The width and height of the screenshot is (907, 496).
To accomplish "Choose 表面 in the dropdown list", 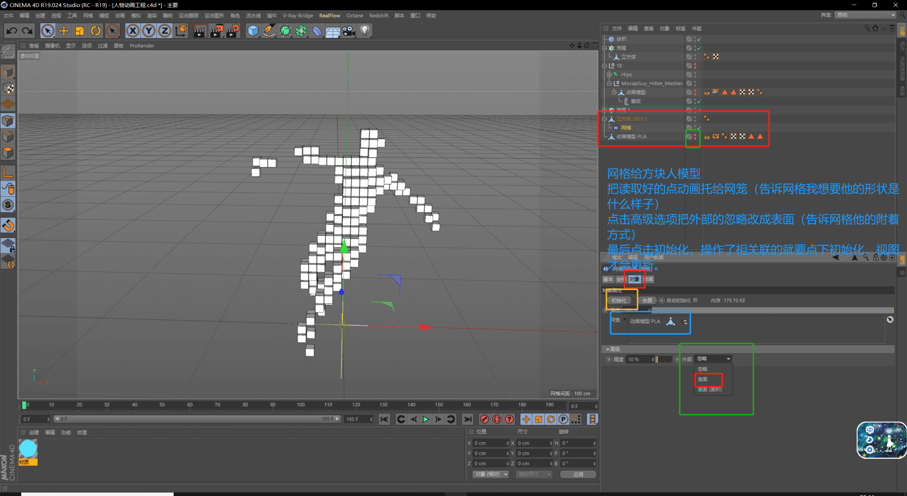I will click(703, 379).
